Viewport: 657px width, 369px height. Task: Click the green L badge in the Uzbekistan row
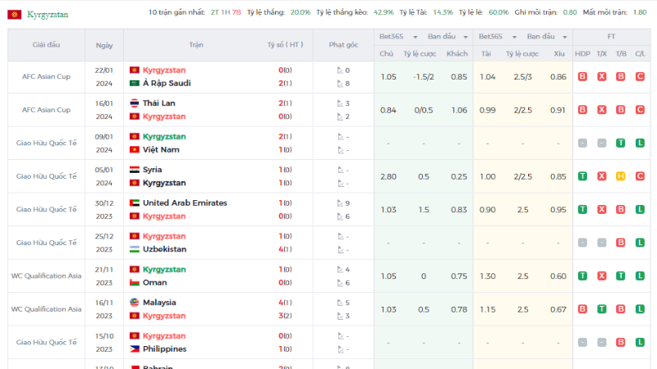click(x=640, y=243)
